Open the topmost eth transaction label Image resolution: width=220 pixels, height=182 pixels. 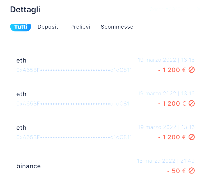[21, 61]
